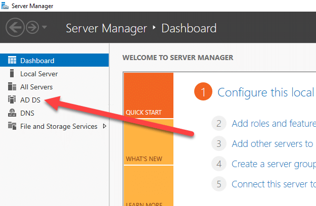Click the File and Storage Services icon
This screenshot has height=206, width=316.
pos(12,126)
